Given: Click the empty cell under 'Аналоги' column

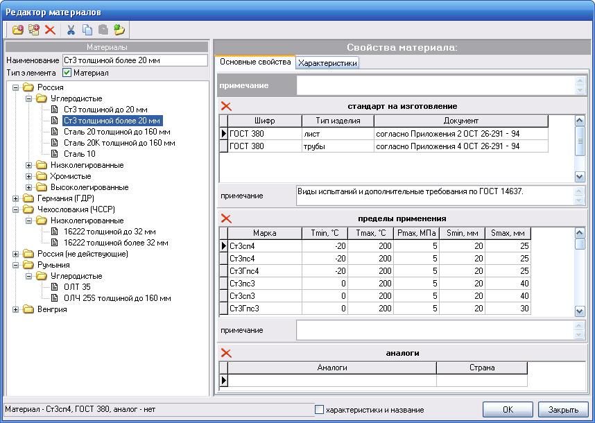Looking at the screenshot, I should [332, 380].
